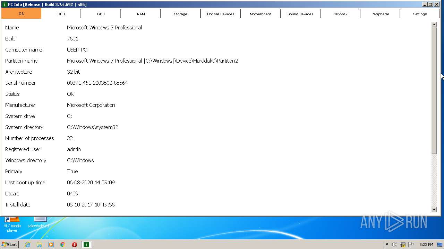
Task: Click the Manufacturer value Microsoft Corporation
Action: point(91,105)
